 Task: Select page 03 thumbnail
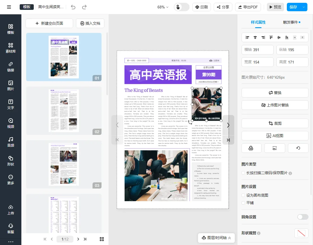click(x=64, y=164)
